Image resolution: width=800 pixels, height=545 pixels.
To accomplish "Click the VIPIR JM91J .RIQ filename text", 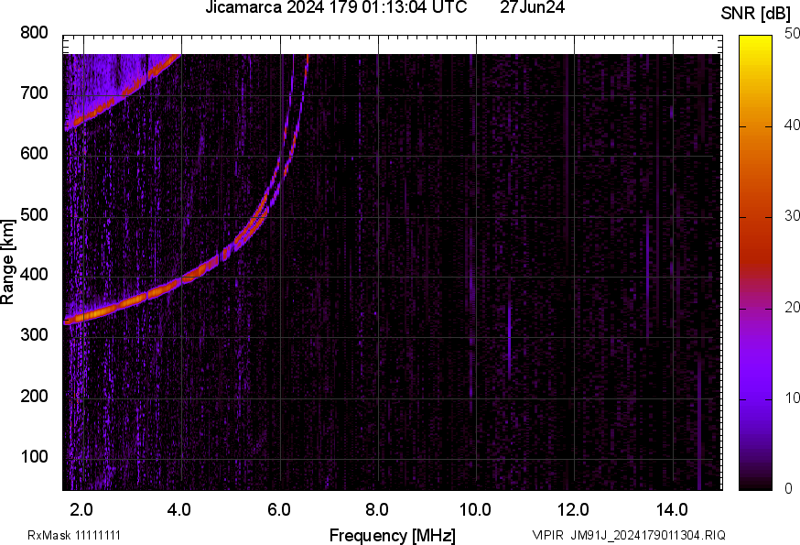I will coord(628,535).
